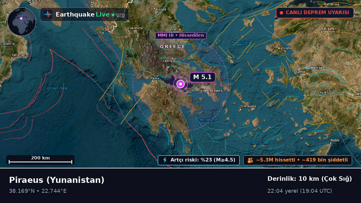
Task: Click the red live alert dot
Action: [x=282, y=13]
